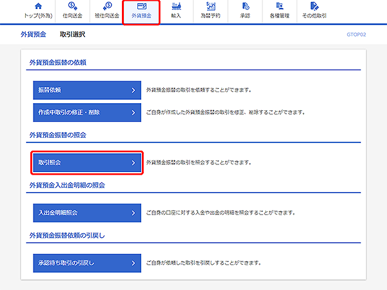Viewport: 387px width, 290px height.
Task: Click the 外貨預金入出金明細の照会 section heading
Action: [67, 185]
